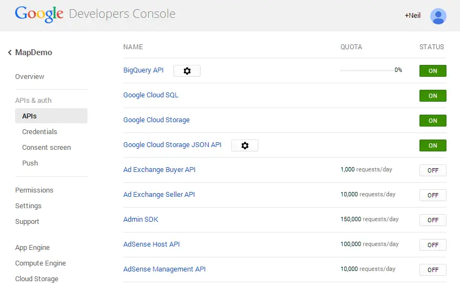Open Cloud Storage in sidebar
The width and height of the screenshot is (460, 285).
click(x=37, y=279)
